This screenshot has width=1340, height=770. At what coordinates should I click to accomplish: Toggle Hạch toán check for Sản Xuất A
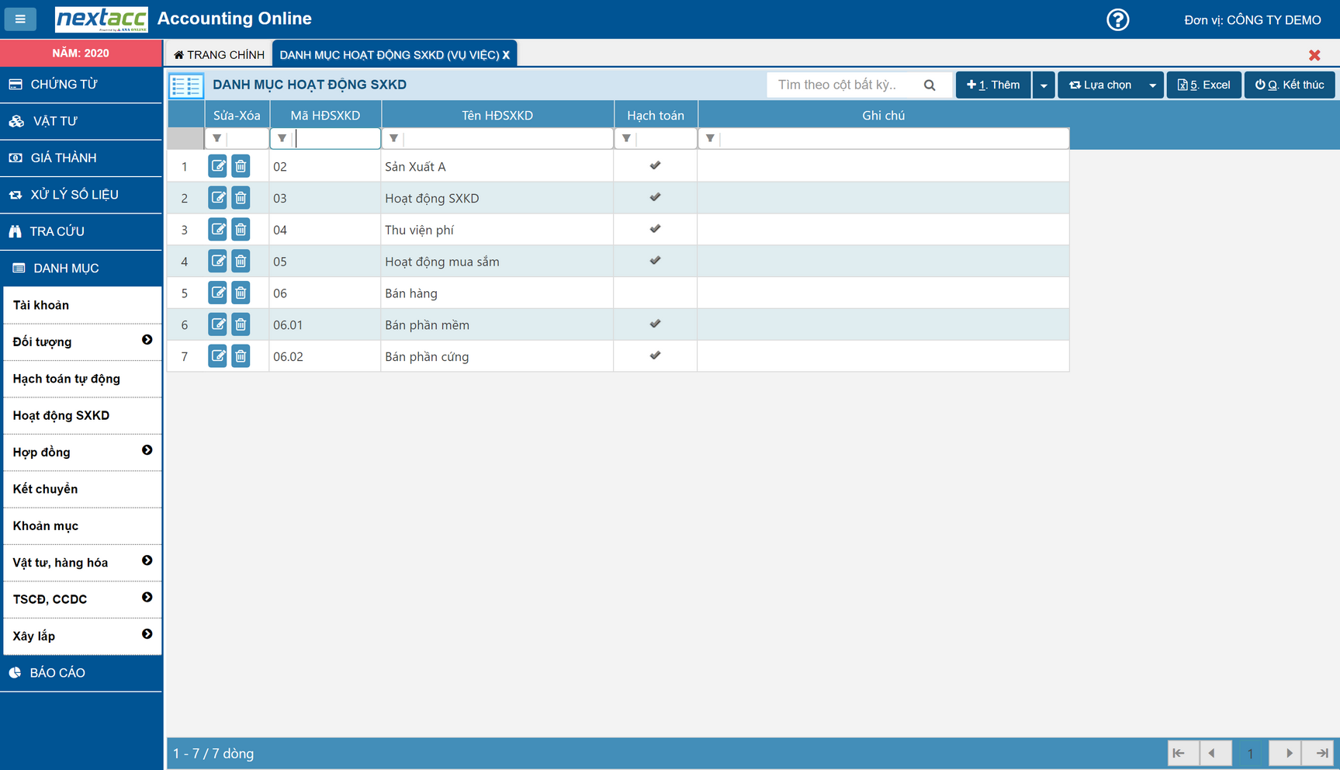pos(655,165)
